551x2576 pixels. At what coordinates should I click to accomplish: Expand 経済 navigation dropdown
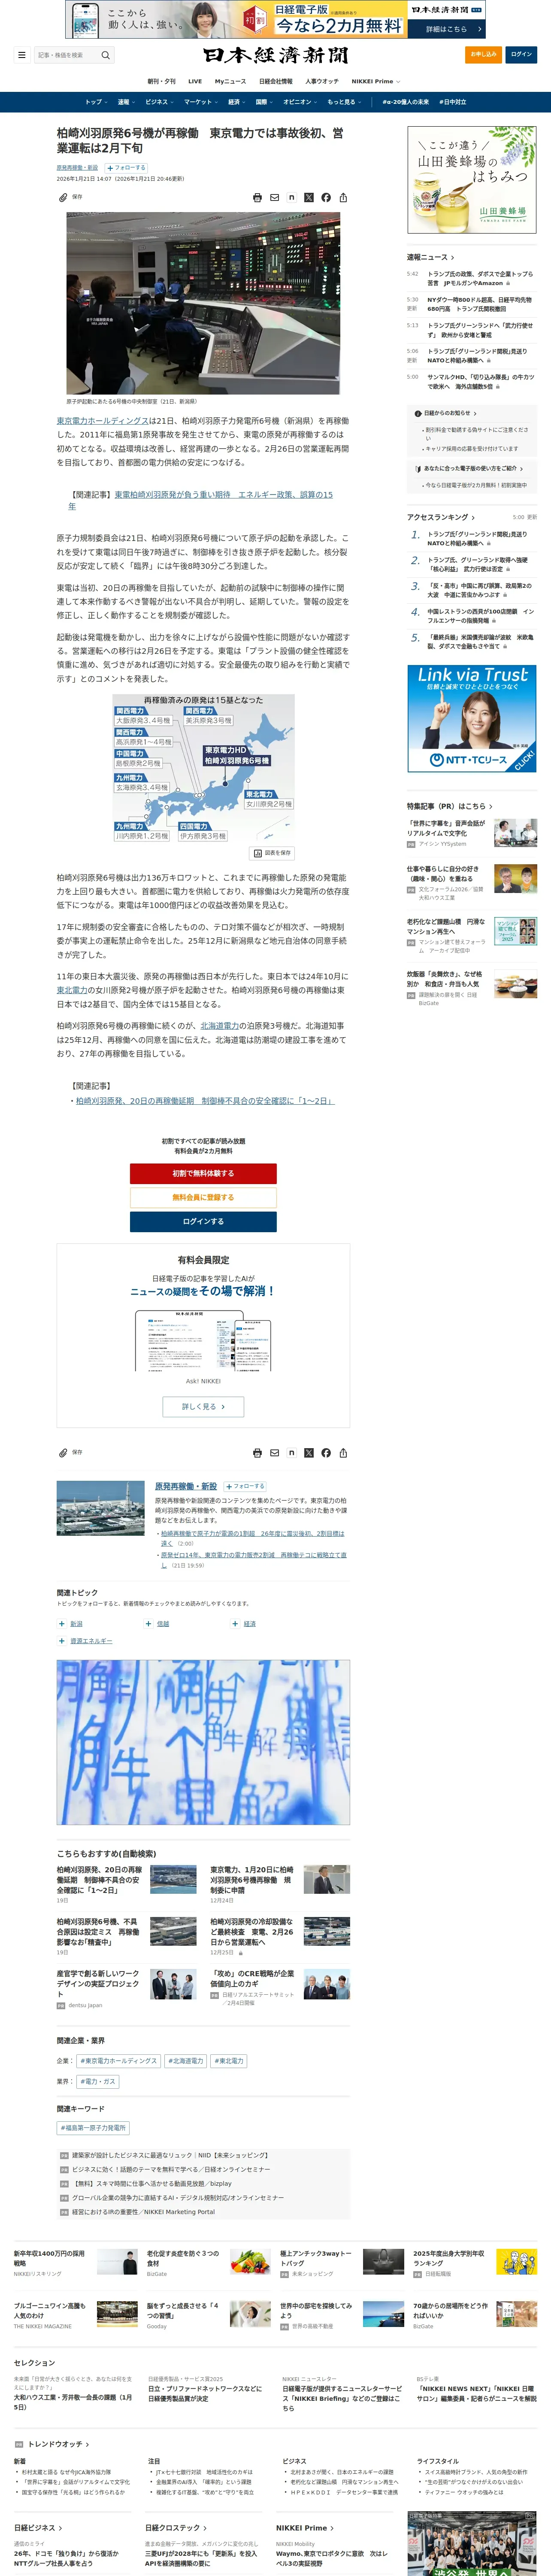click(x=237, y=102)
